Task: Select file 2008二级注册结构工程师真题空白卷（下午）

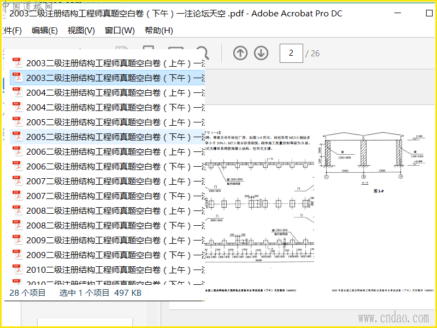Action: pos(108,226)
